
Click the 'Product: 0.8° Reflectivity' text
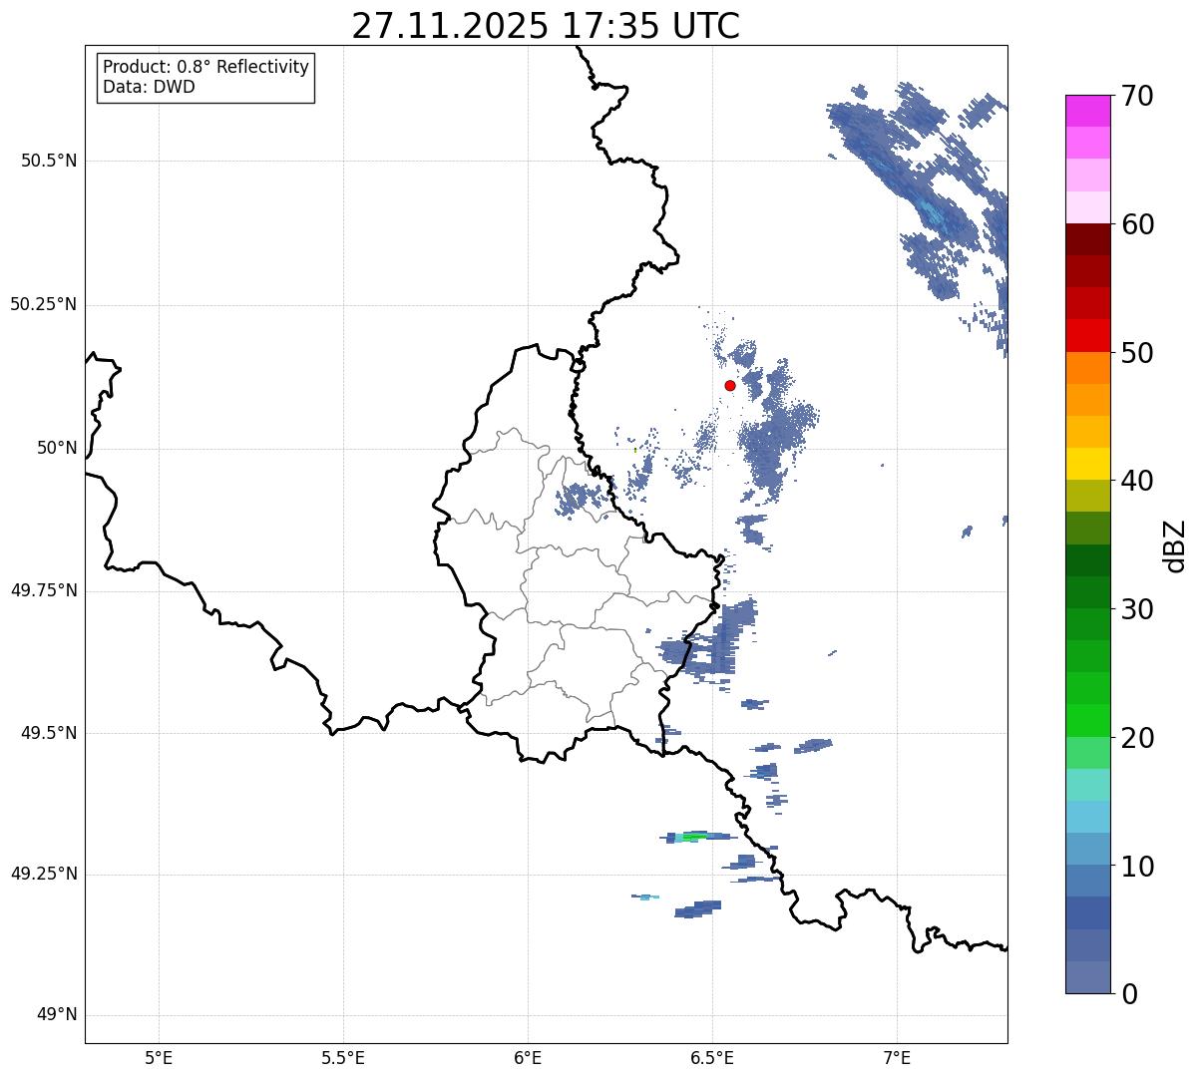coord(206,67)
